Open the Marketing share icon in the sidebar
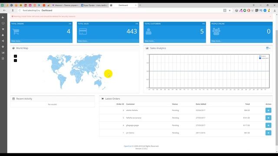Screen dimensions: 278x156 pyautogui.click(x=3, y=41)
